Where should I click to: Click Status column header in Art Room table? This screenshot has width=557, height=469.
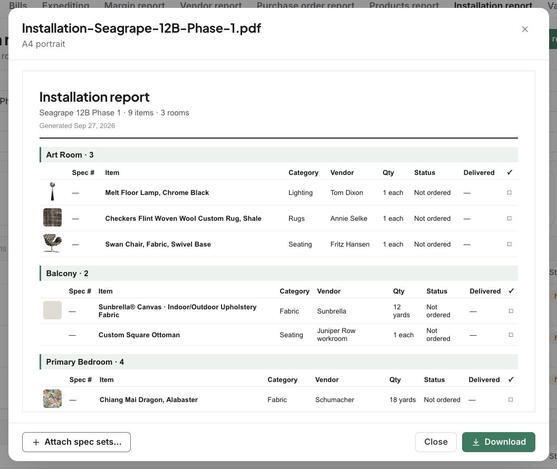(425, 173)
